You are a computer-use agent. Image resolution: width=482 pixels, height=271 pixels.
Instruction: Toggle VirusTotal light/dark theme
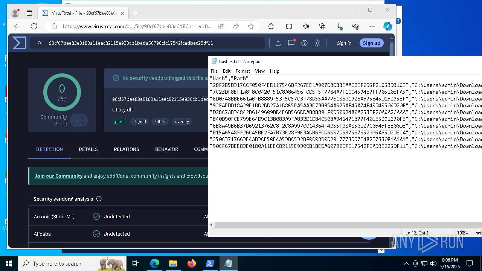click(x=317, y=43)
